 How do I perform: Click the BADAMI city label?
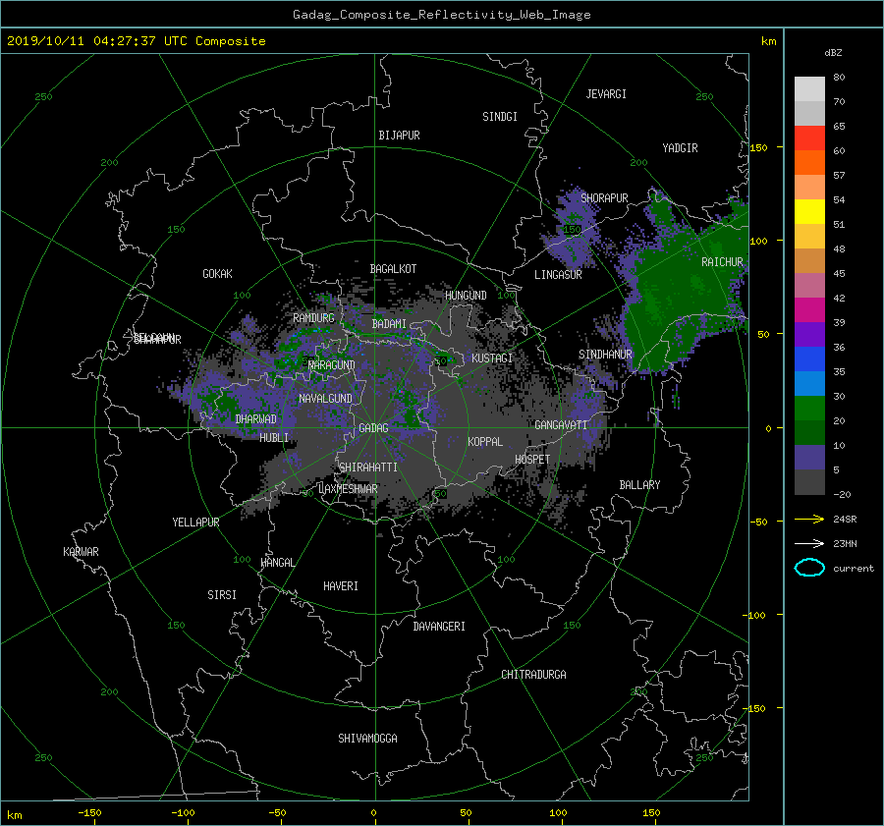pos(389,324)
